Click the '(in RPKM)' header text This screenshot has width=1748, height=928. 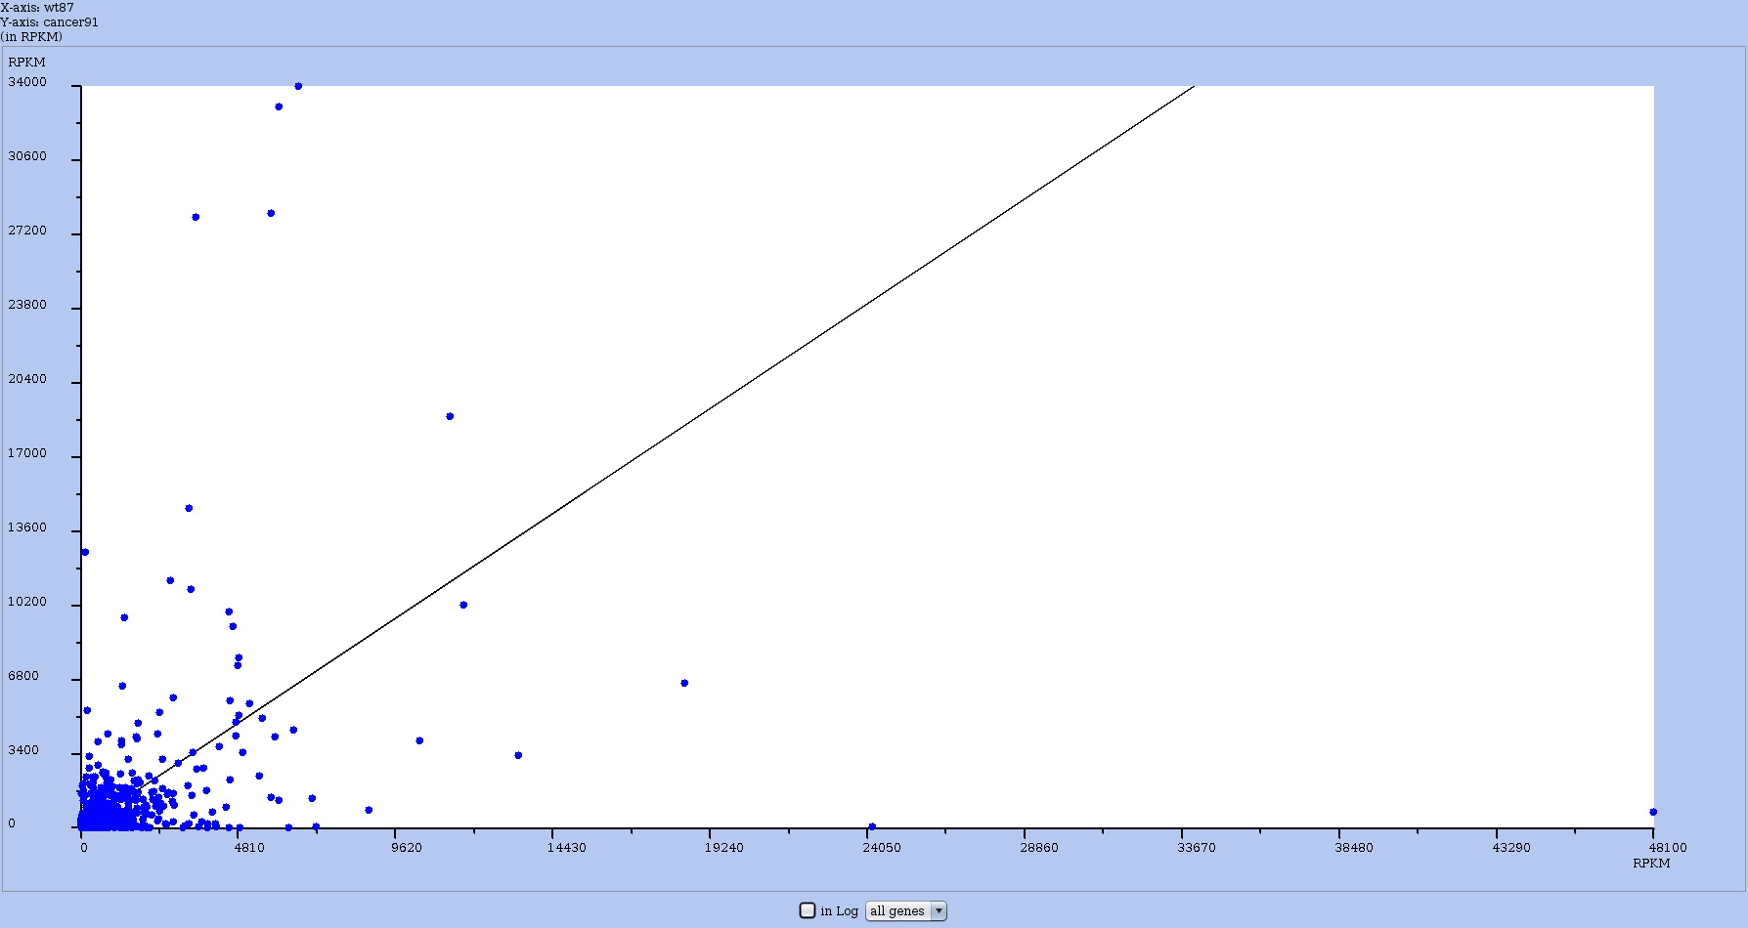[x=31, y=37]
